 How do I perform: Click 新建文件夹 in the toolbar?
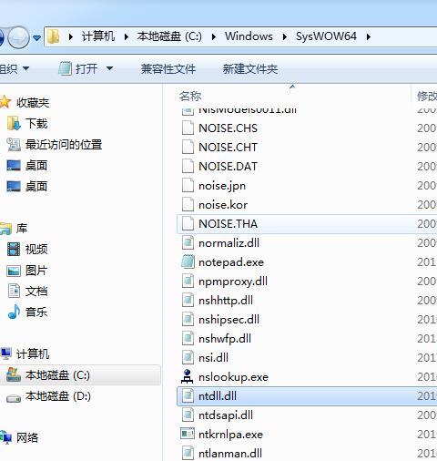click(x=250, y=69)
